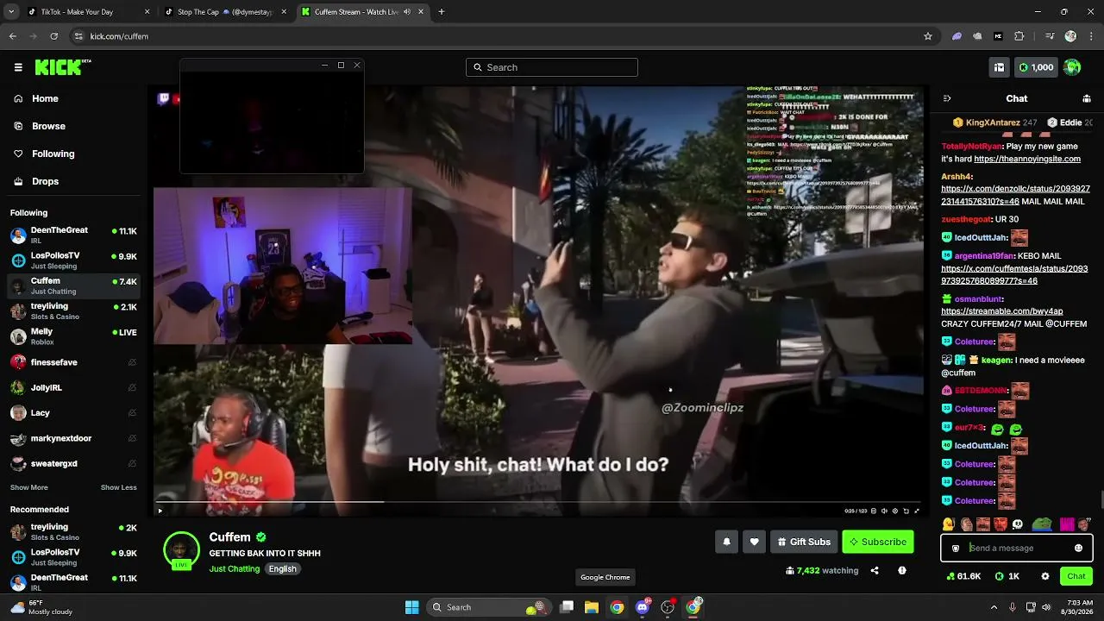This screenshot has width=1104, height=621.
Task: Share the stream using the share icon
Action: click(x=875, y=570)
